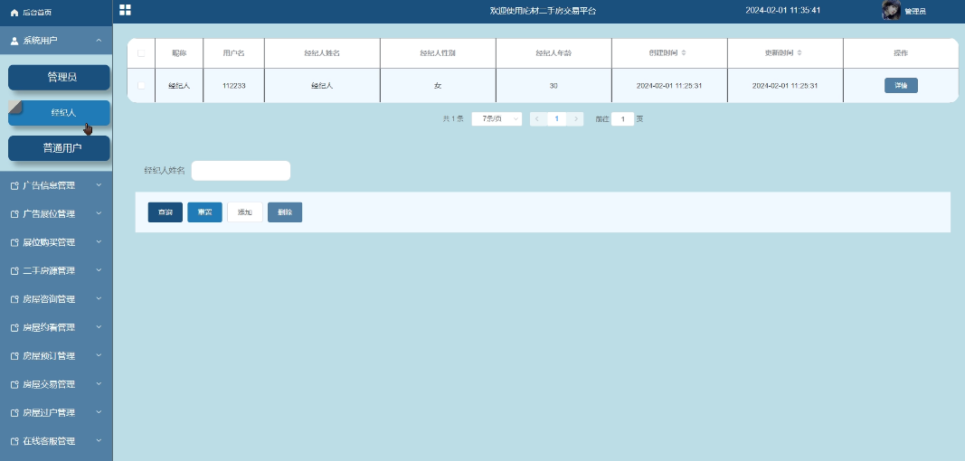Viewport: 965px width, 461px height.
Task: Collapse the 系统用户 menu with its chevron
Action: coord(99,41)
